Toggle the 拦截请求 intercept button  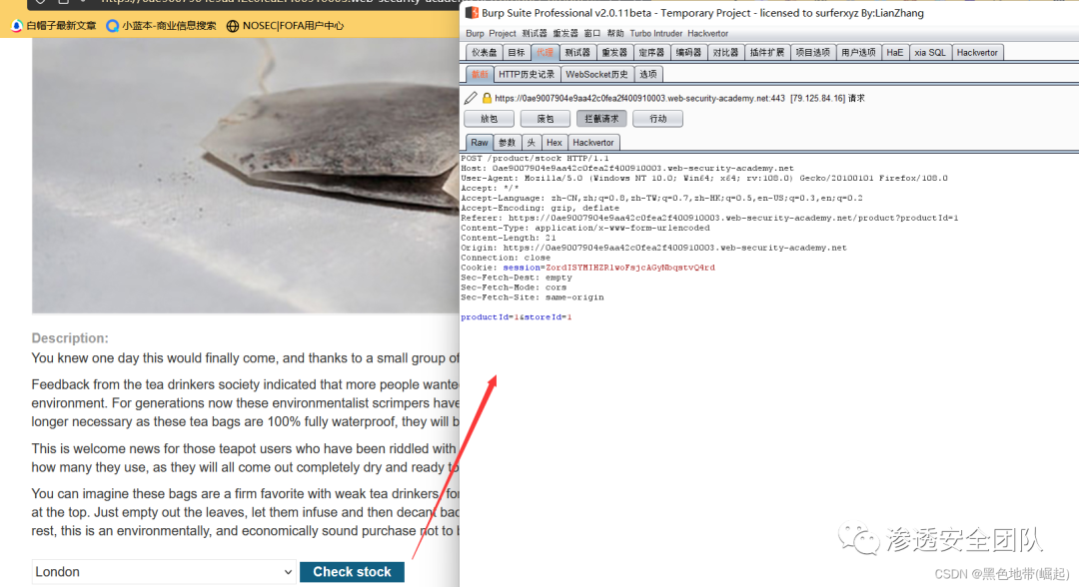pyautogui.click(x=601, y=118)
